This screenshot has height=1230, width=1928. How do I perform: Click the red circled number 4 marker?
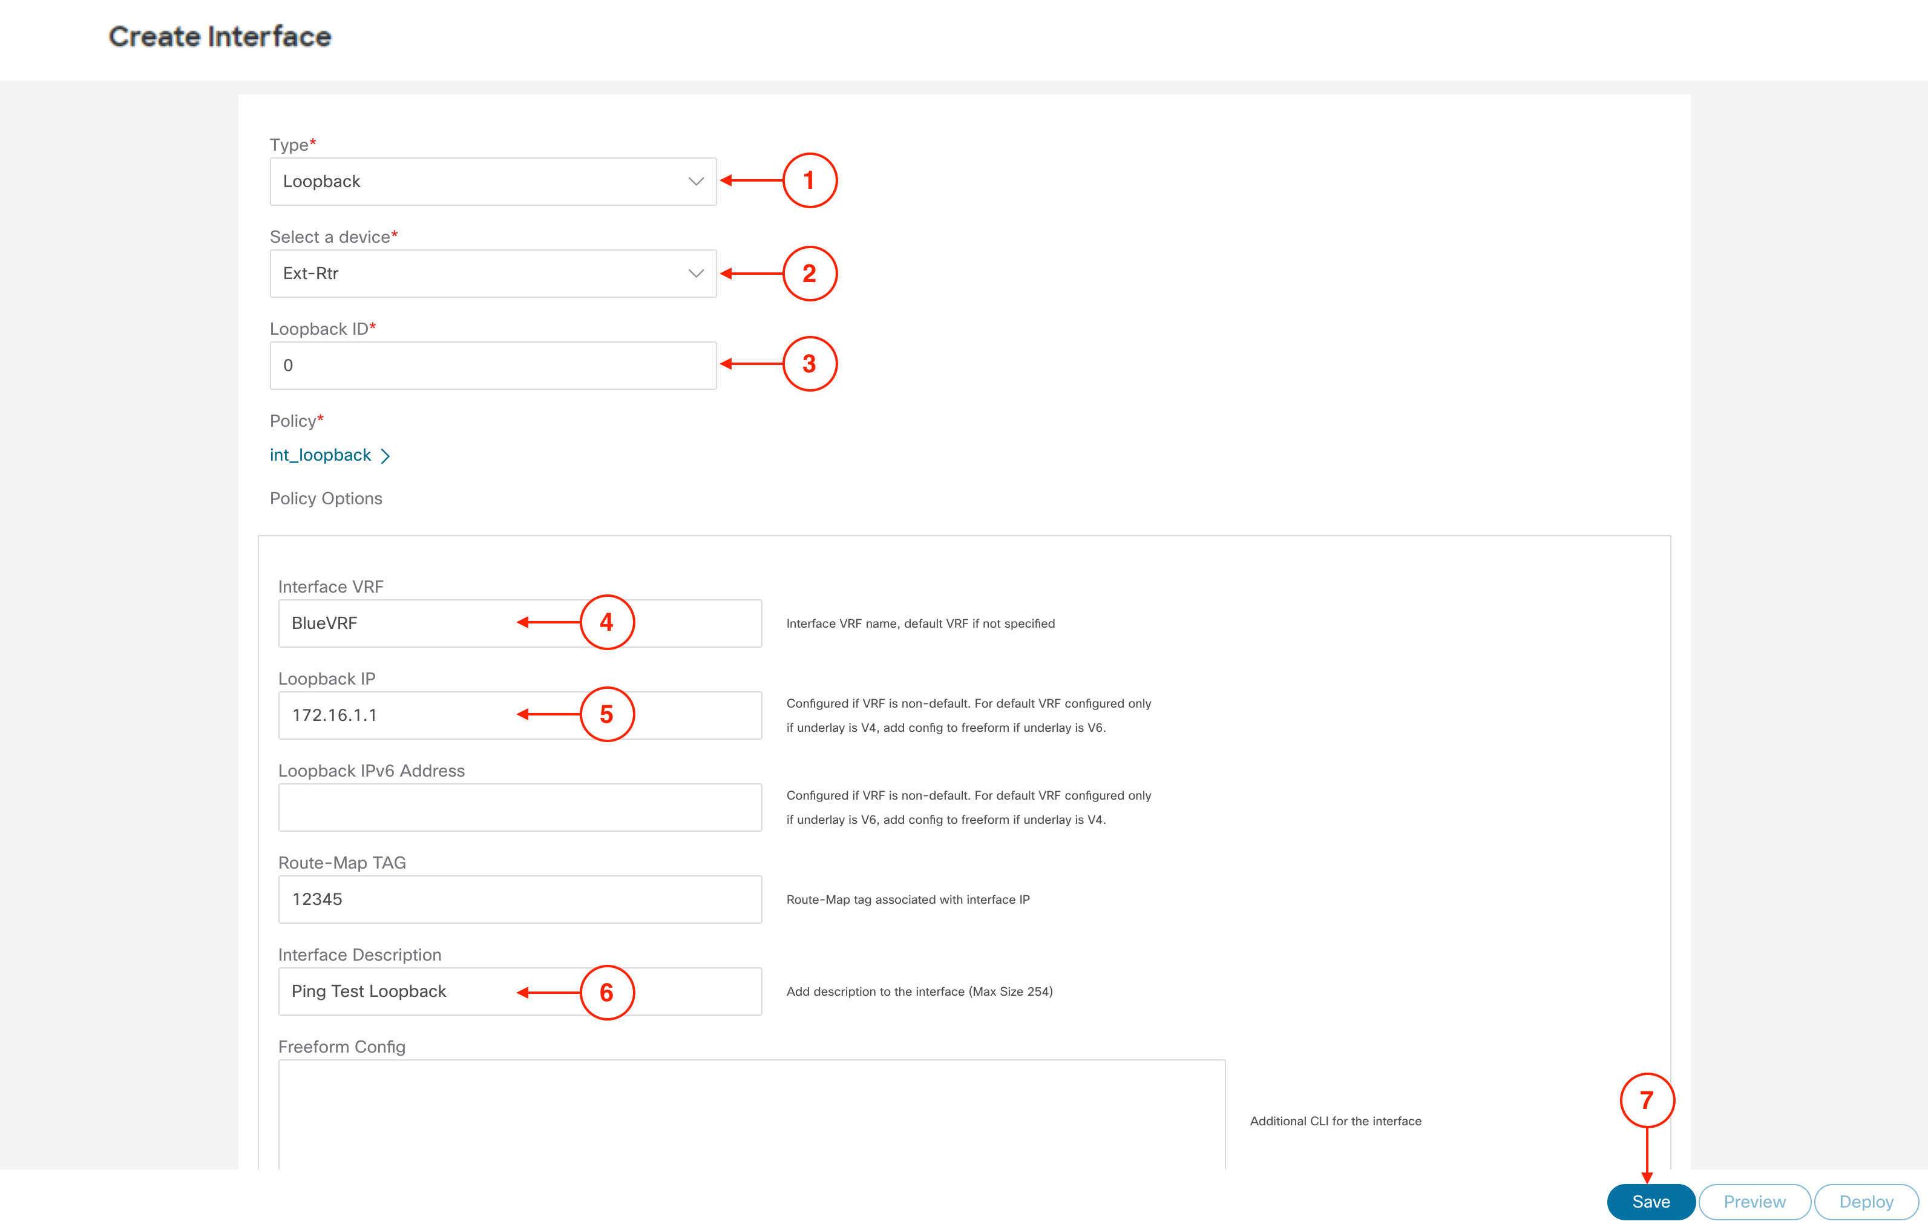coord(607,622)
